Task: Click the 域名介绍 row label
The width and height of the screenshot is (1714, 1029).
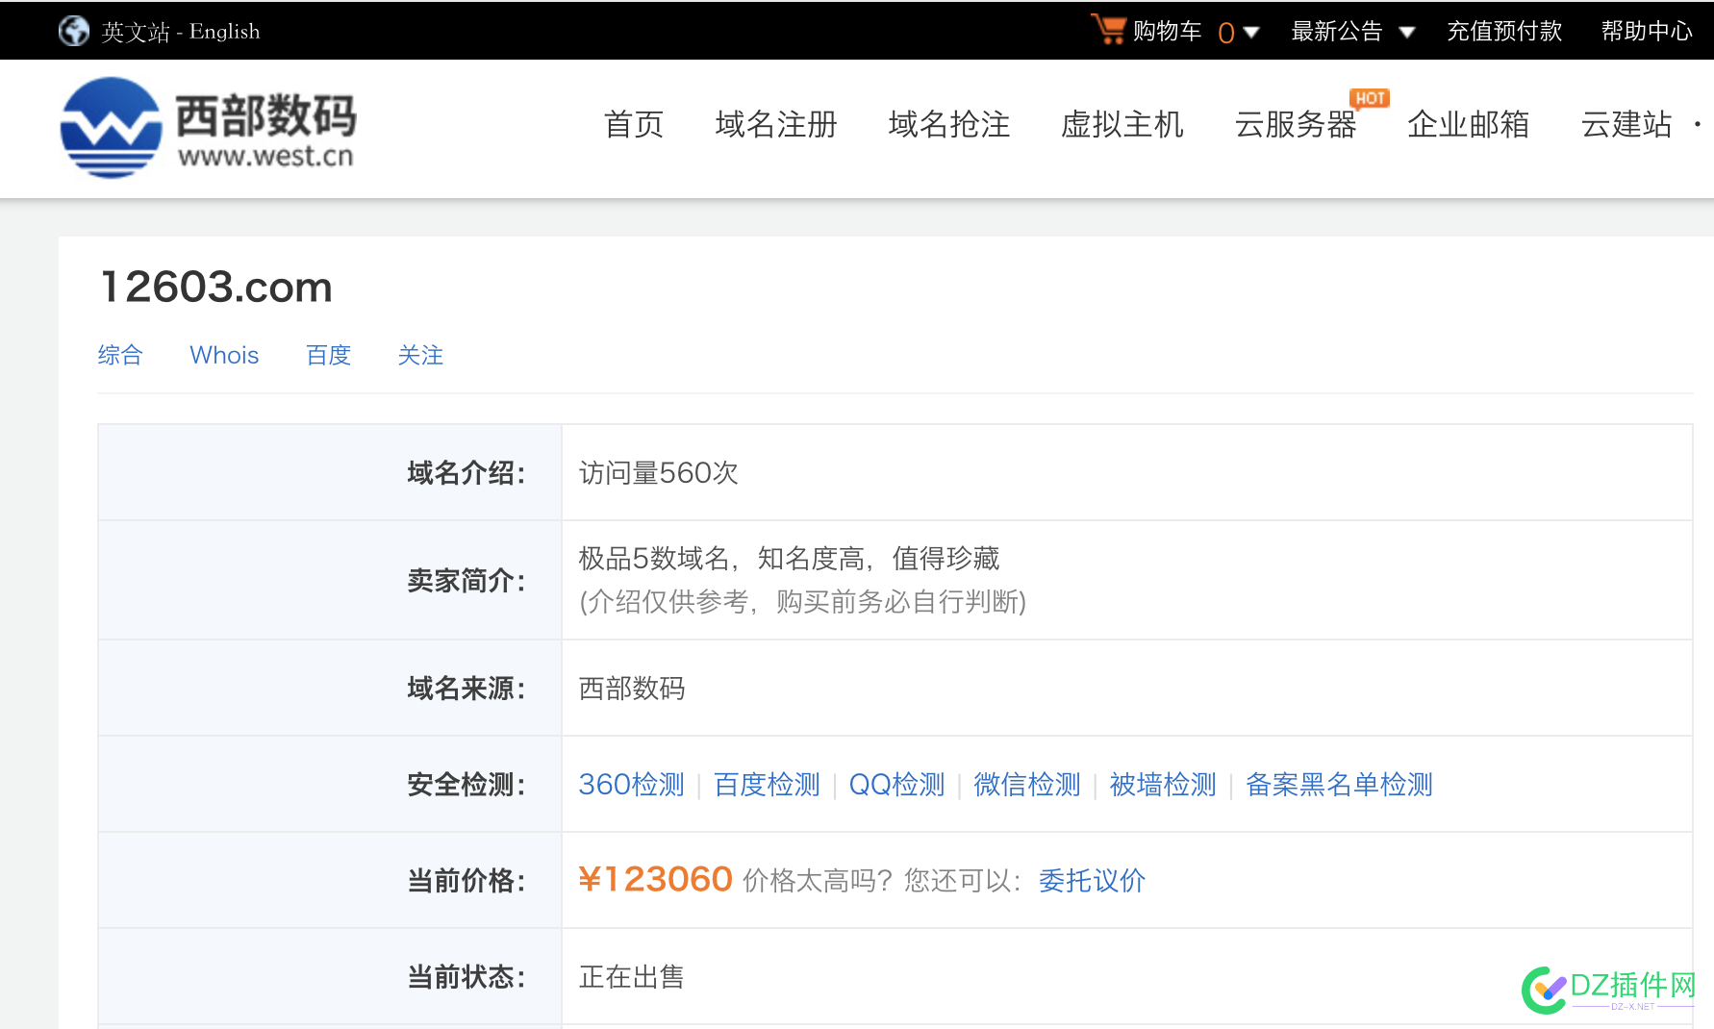Action: (x=466, y=473)
